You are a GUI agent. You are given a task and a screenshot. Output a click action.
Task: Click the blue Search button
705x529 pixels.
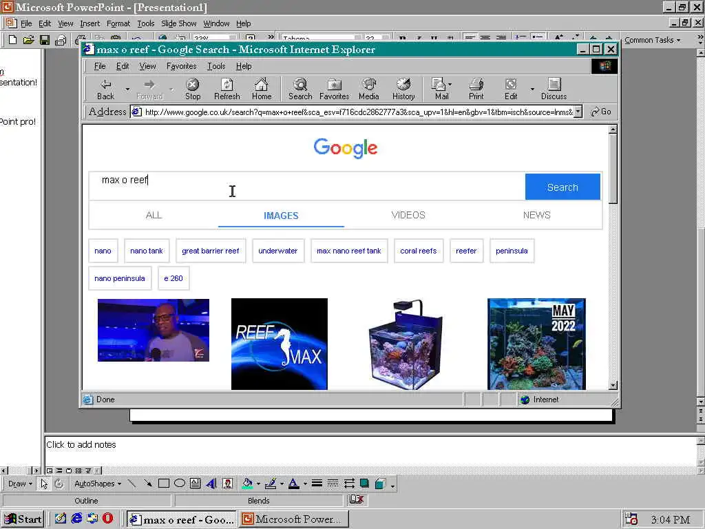coord(562,187)
